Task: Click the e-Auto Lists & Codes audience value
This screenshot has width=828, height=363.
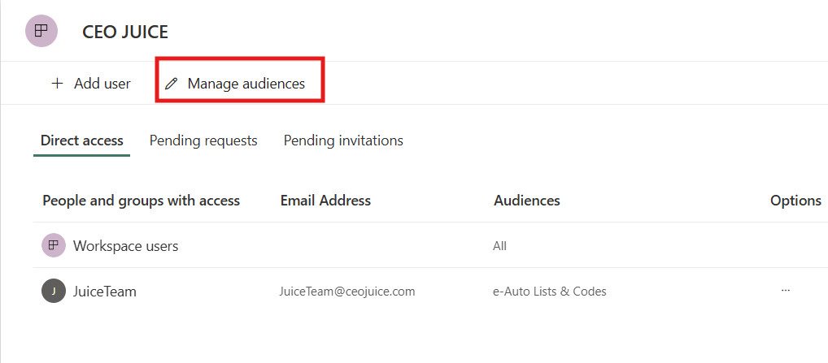Action: pyautogui.click(x=550, y=292)
